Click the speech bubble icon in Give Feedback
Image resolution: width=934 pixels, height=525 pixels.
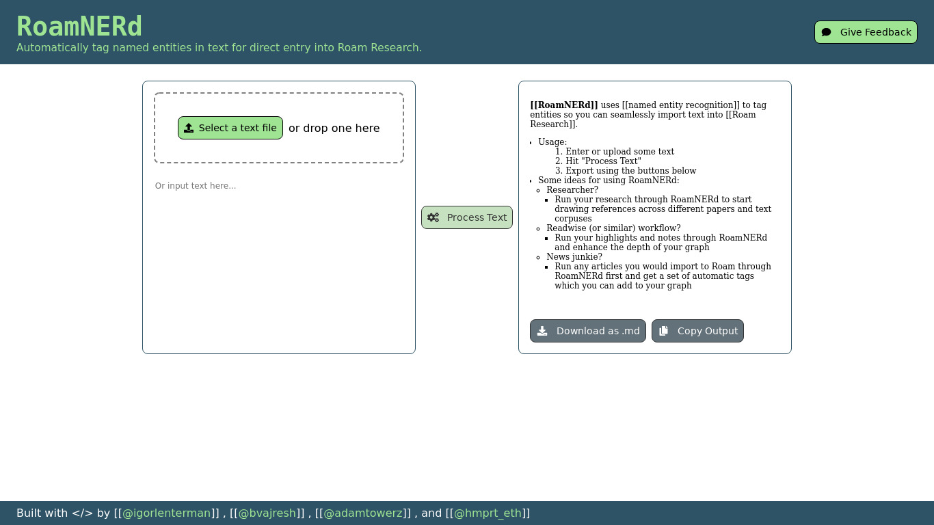pyautogui.click(x=826, y=32)
